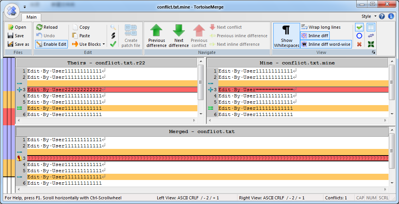The width and height of the screenshot is (399, 204).
Task: Select ignore whitespace changes blue circle
Action: 359,36
